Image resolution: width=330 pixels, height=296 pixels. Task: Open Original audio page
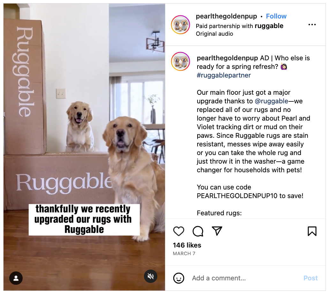(x=214, y=34)
